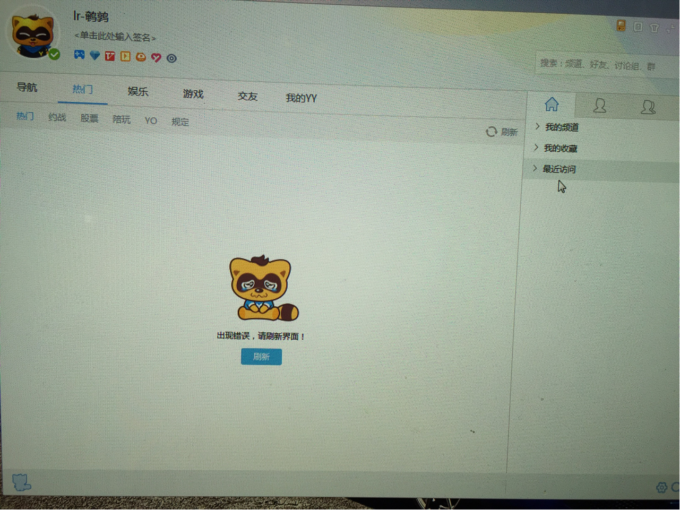Open the T-shirt skin icon

point(655,28)
